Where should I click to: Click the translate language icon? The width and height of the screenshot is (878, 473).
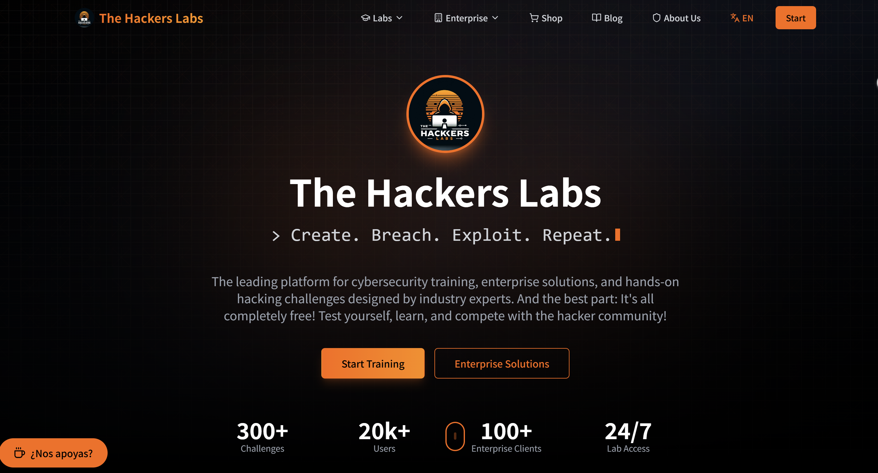click(x=735, y=18)
